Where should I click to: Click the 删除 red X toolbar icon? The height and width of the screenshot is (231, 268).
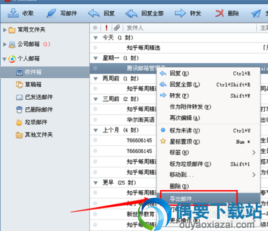[x=219, y=13]
